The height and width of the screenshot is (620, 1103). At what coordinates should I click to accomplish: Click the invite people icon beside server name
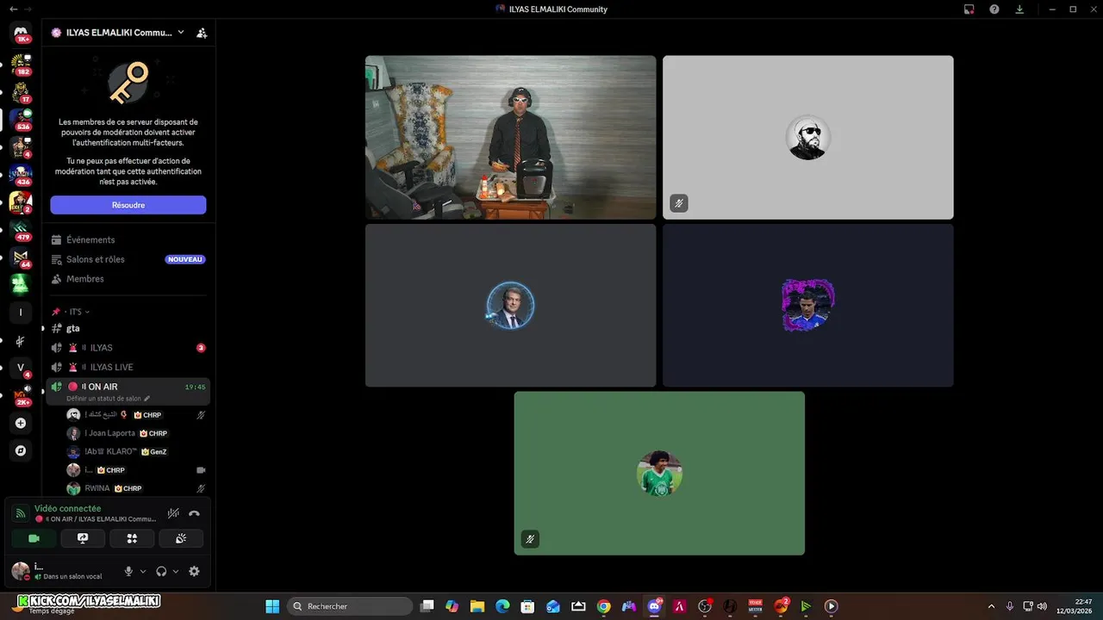[202, 33]
